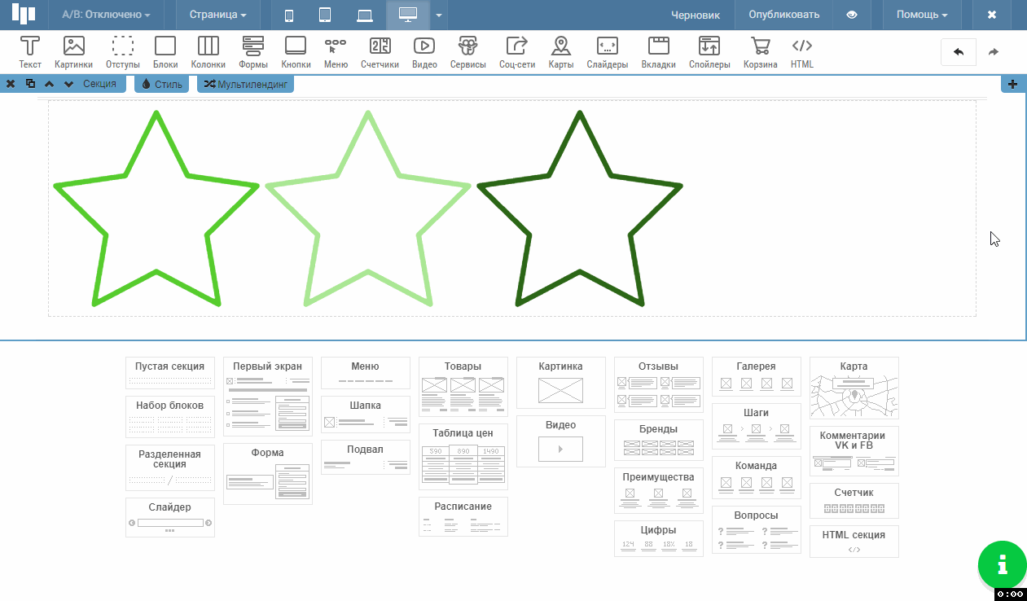The image size is (1027, 601).
Task: Open the A/B: Отключено dropdown
Action: pos(106,15)
